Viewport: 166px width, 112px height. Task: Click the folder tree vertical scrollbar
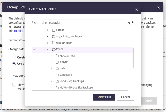133,57
